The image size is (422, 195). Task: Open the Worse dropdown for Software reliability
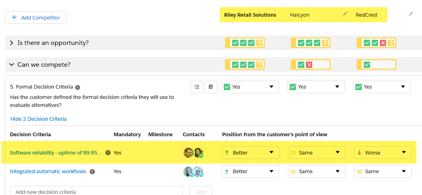click(383, 153)
